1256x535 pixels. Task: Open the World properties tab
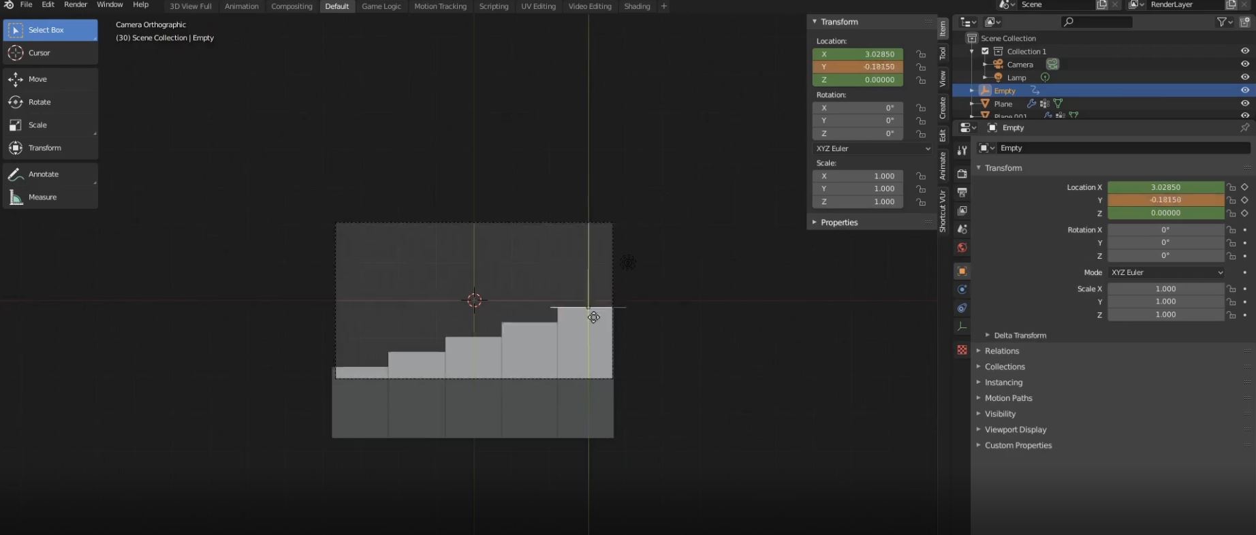962,248
